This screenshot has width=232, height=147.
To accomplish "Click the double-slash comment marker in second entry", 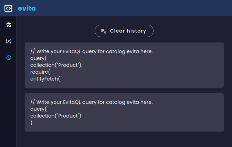I will [x=33, y=102].
